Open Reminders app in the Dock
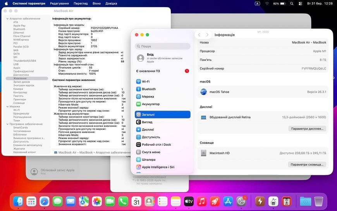Screen dimensions: 337x211 [163, 202]
